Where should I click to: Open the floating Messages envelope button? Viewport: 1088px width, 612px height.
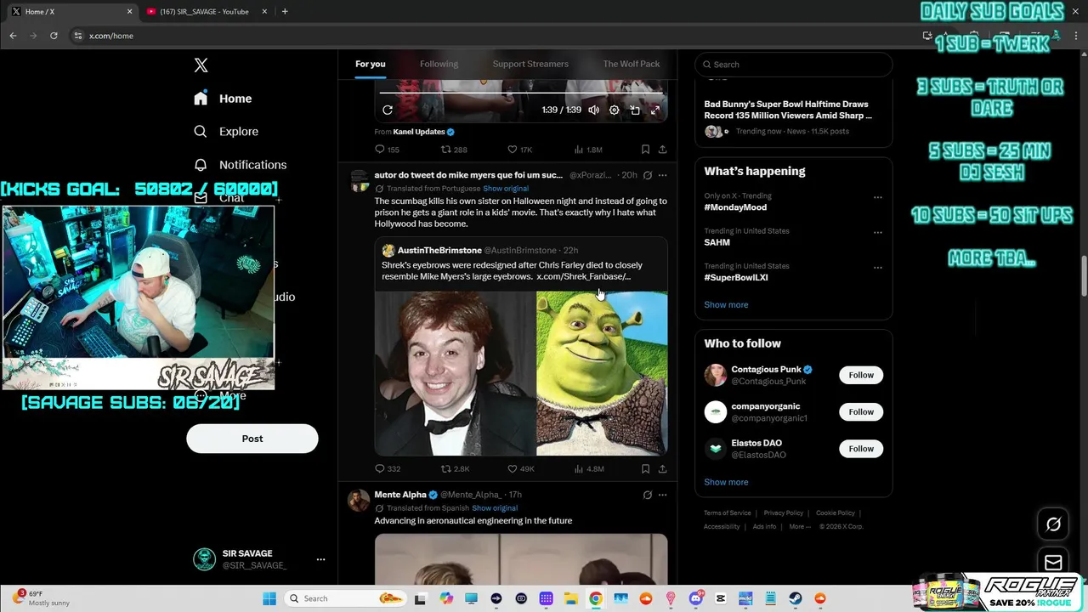[x=1053, y=562]
